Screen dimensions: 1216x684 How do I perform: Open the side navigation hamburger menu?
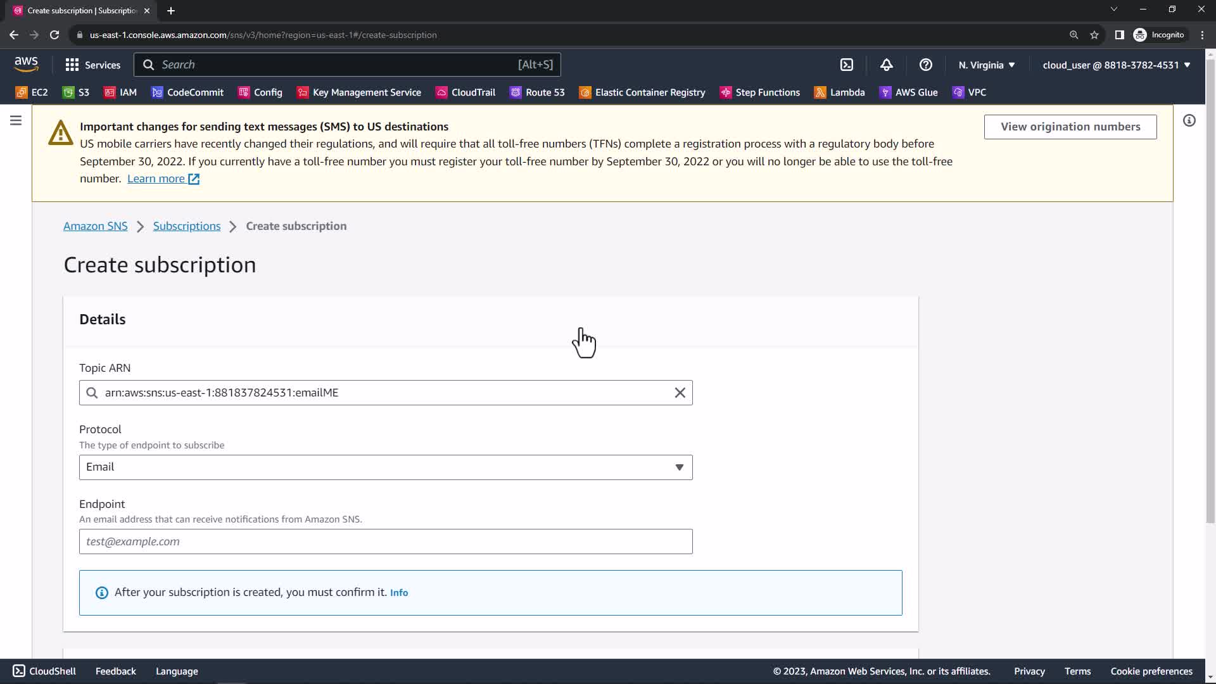coord(16,120)
